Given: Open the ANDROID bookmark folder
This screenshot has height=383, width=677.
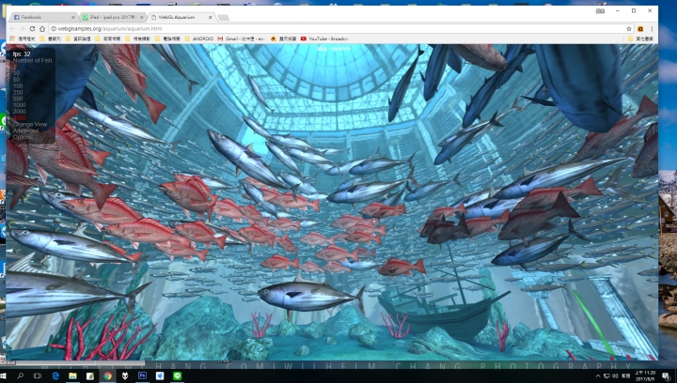Looking at the screenshot, I should [x=199, y=38].
